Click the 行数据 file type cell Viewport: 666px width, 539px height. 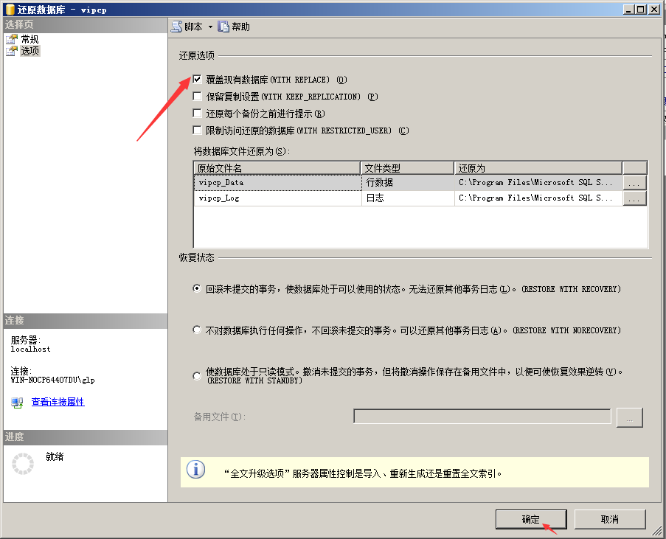(408, 183)
